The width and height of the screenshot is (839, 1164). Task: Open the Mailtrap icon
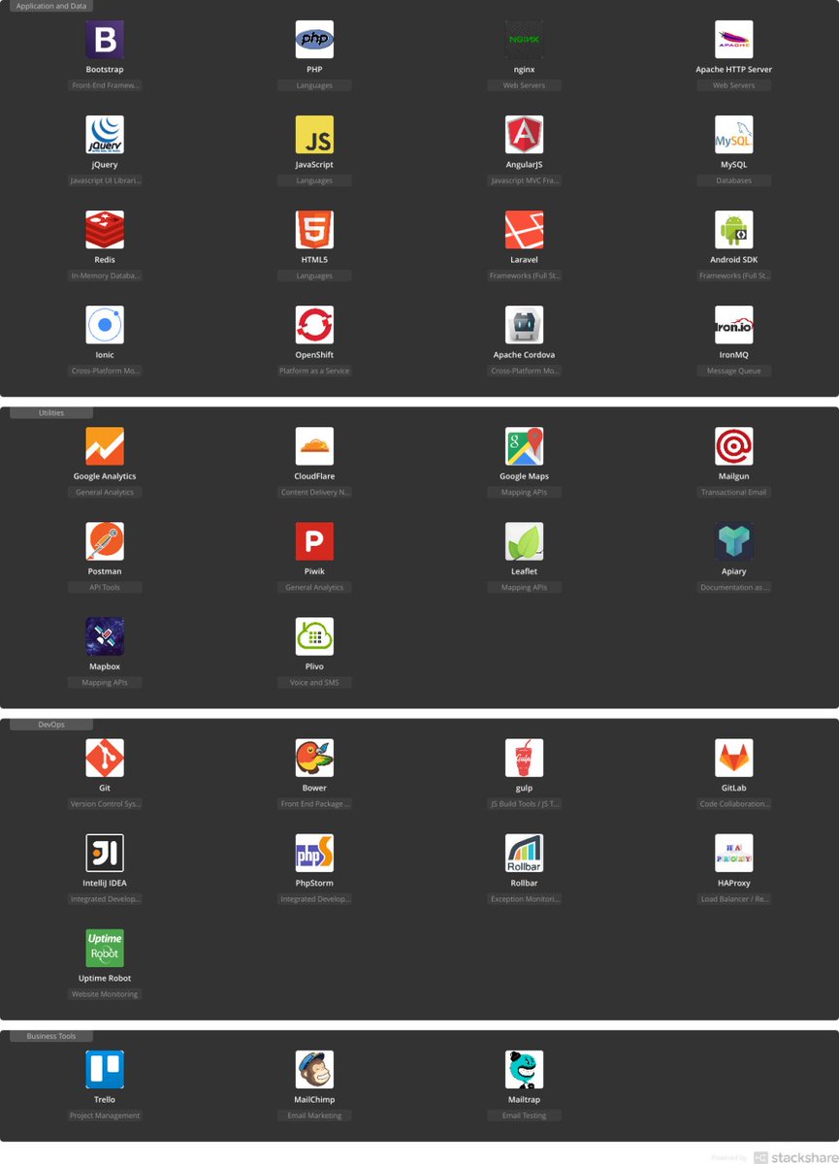[x=525, y=1069]
